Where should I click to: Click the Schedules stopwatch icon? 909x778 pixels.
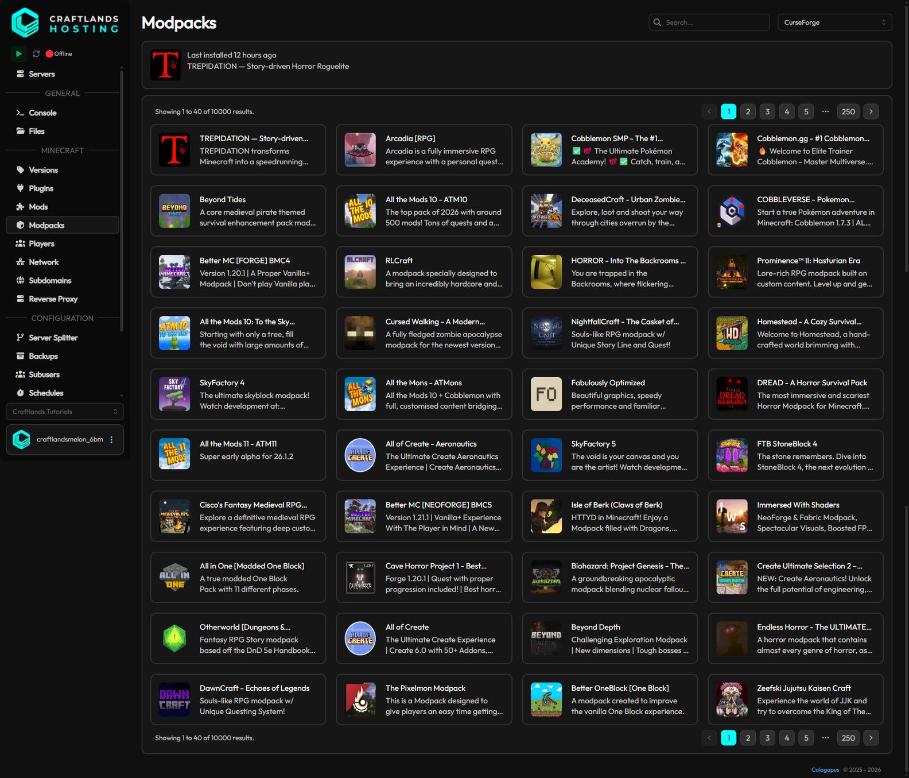click(x=20, y=393)
